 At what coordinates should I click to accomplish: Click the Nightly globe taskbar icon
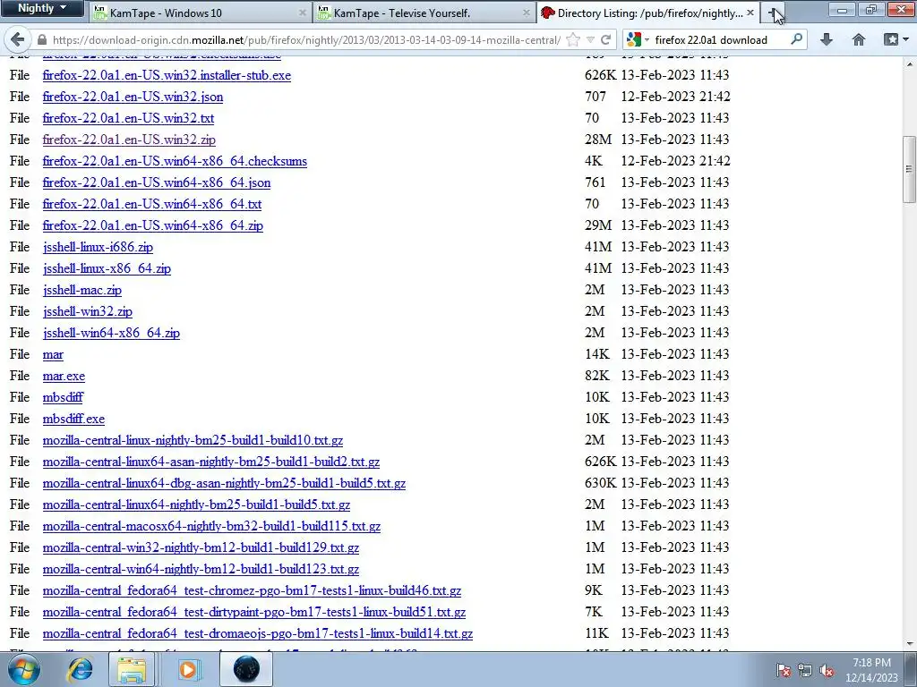pyautogui.click(x=246, y=669)
